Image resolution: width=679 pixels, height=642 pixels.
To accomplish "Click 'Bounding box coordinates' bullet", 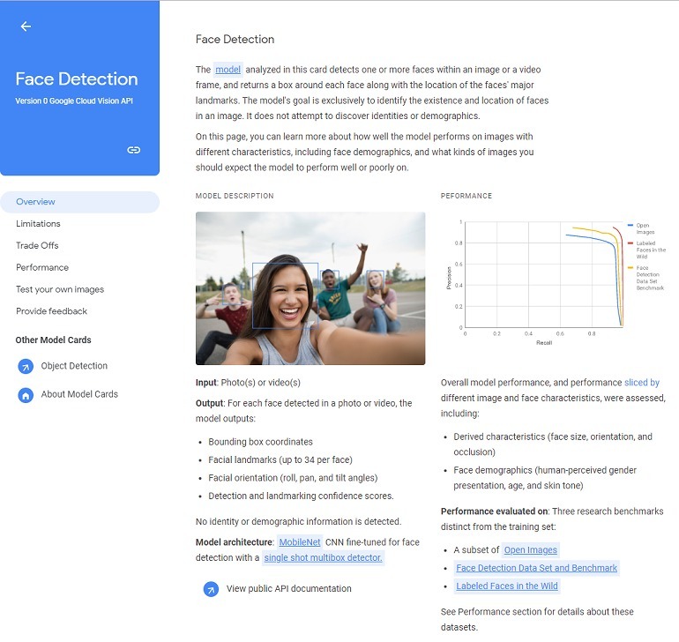I will tap(260, 442).
